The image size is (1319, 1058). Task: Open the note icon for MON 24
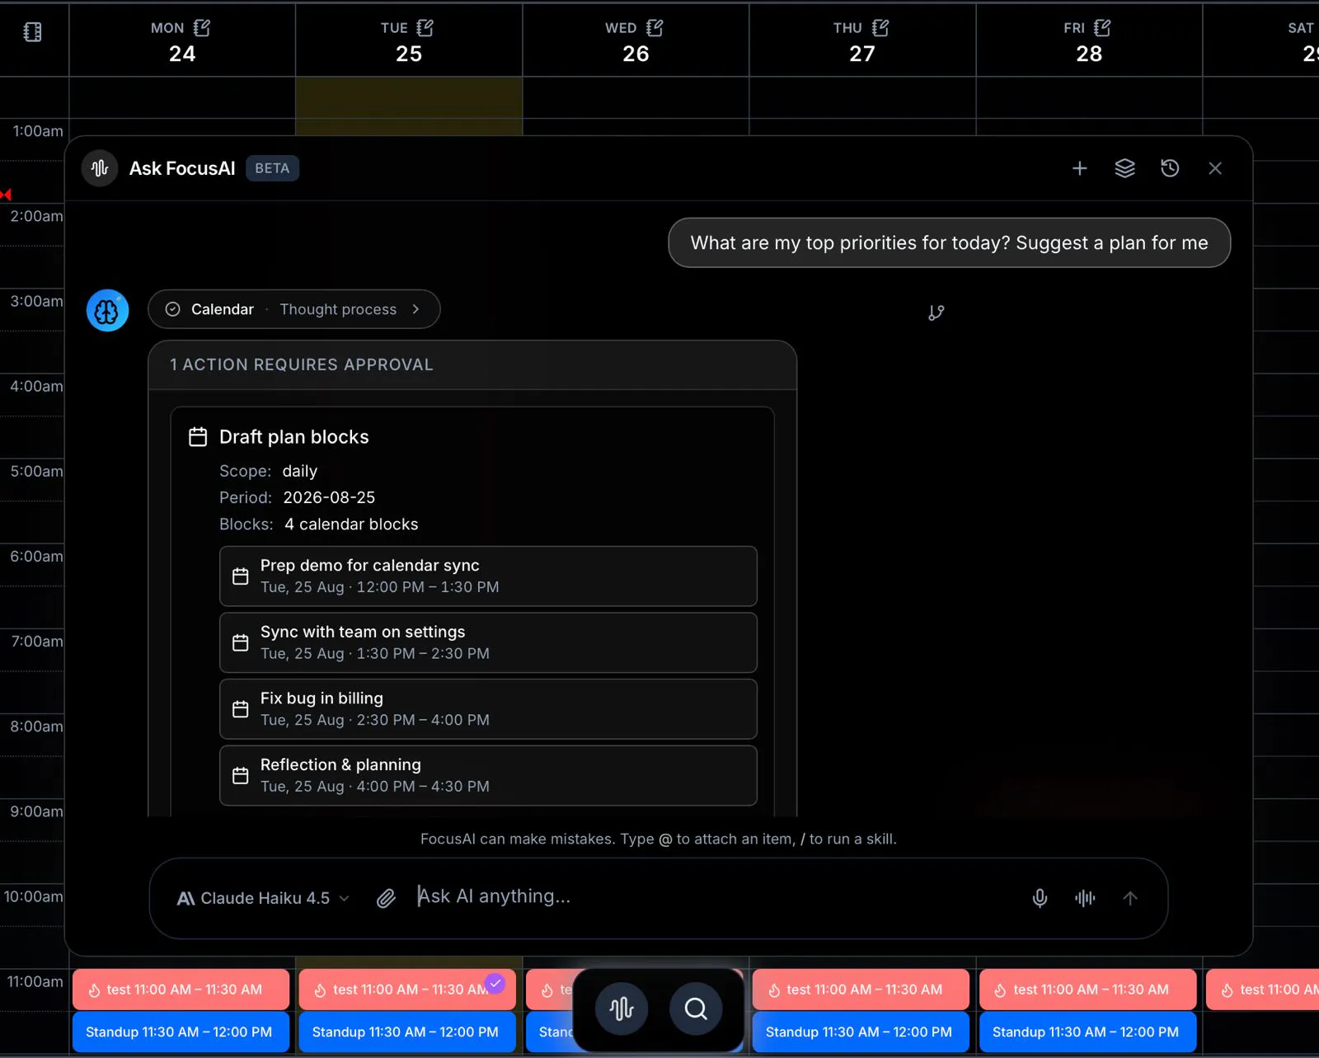pyautogui.click(x=202, y=28)
